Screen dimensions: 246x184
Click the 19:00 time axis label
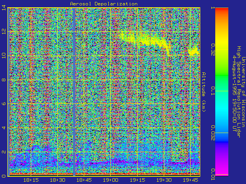111,180
